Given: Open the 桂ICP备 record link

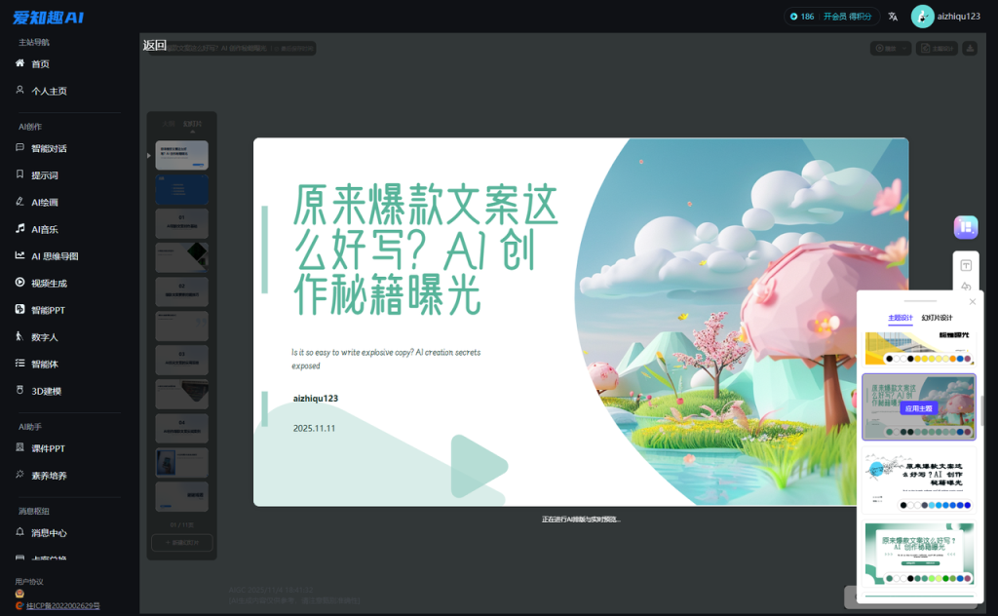Looking at the screenshot, I should (63, 606).
